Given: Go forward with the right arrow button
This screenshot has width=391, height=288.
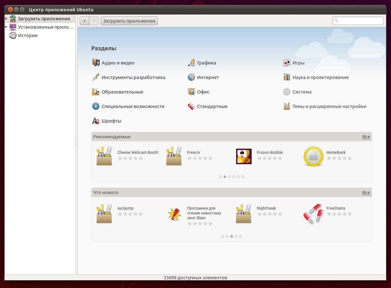Looking at the screenshot, I should tap(94, 21).
